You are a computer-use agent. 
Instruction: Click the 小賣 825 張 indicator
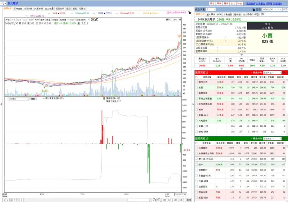click(267, 39)
